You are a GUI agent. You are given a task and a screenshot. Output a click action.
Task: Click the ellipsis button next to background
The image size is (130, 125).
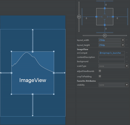(x=127, y=61)
